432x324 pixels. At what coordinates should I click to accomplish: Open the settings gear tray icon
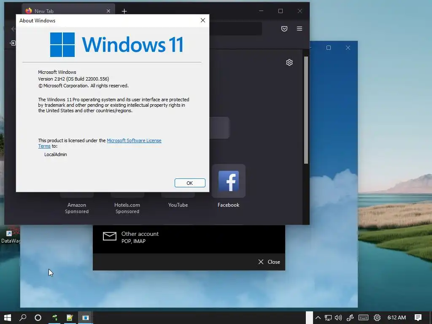(377, 318)
